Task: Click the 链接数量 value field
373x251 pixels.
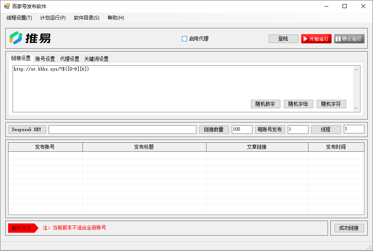Action: pos(242,129)
